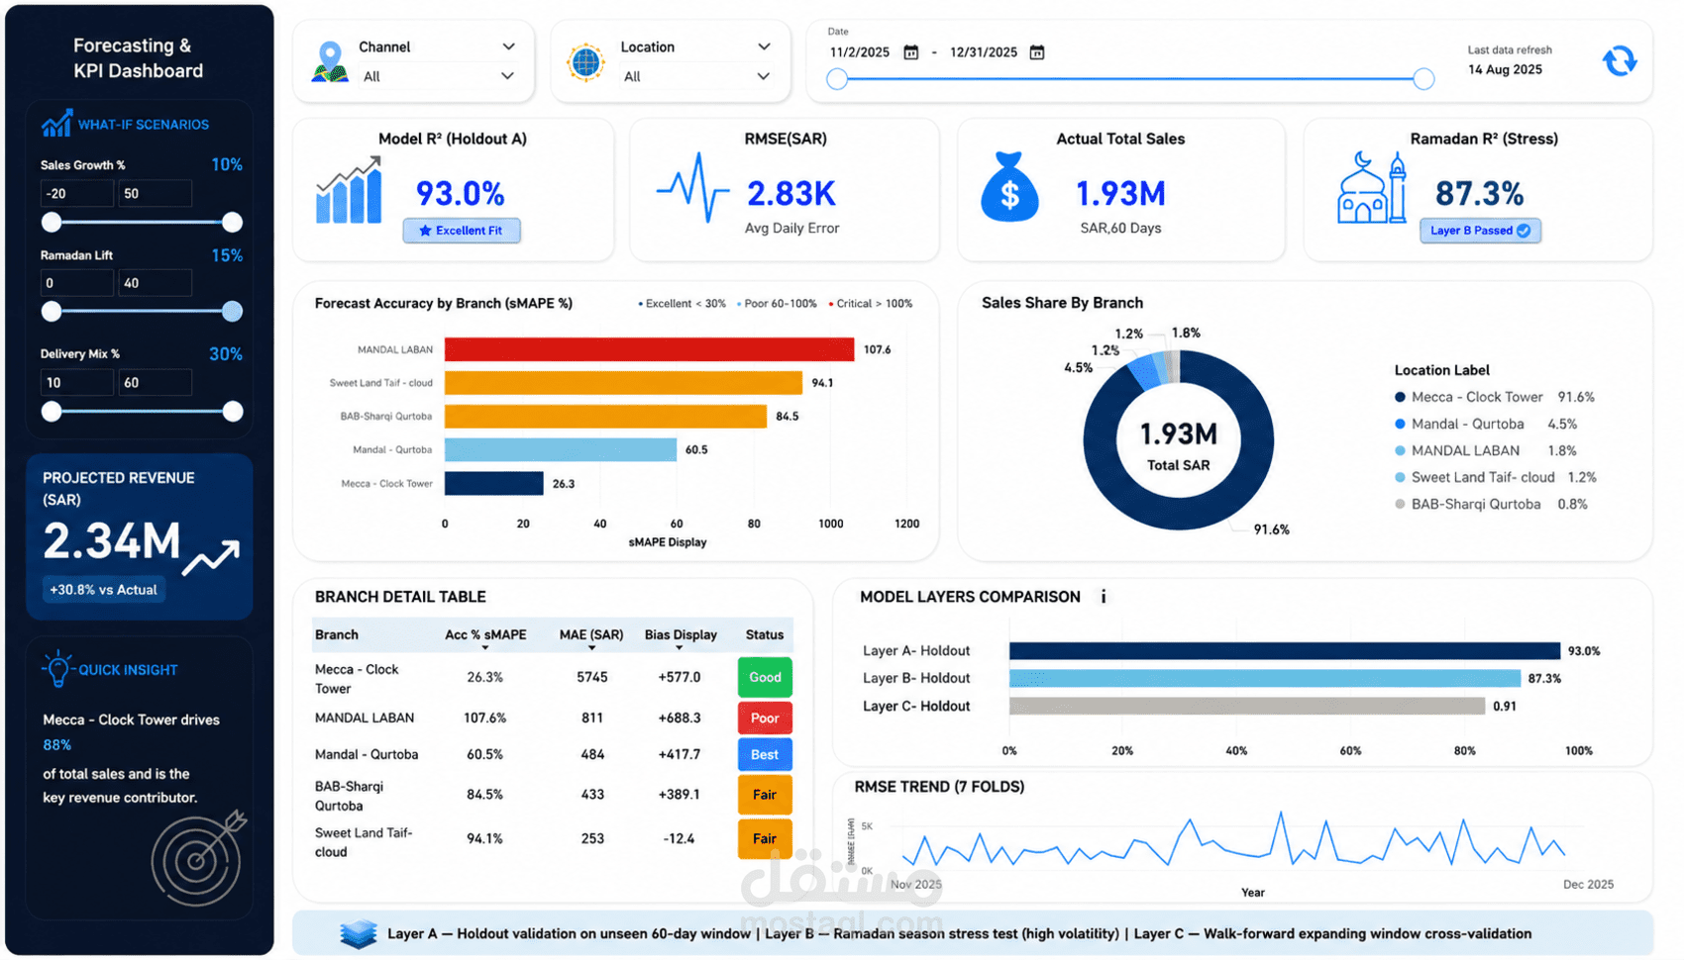Select MANDAL LABAN legend entry
1684x960 pixels.
point(1485,450)
